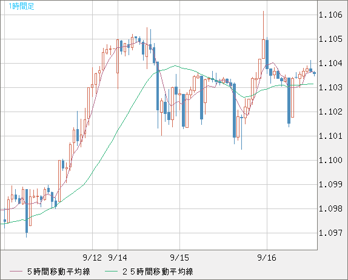
Task: Click the 25時間移動平均線 legend label
Action: [158, 272]
